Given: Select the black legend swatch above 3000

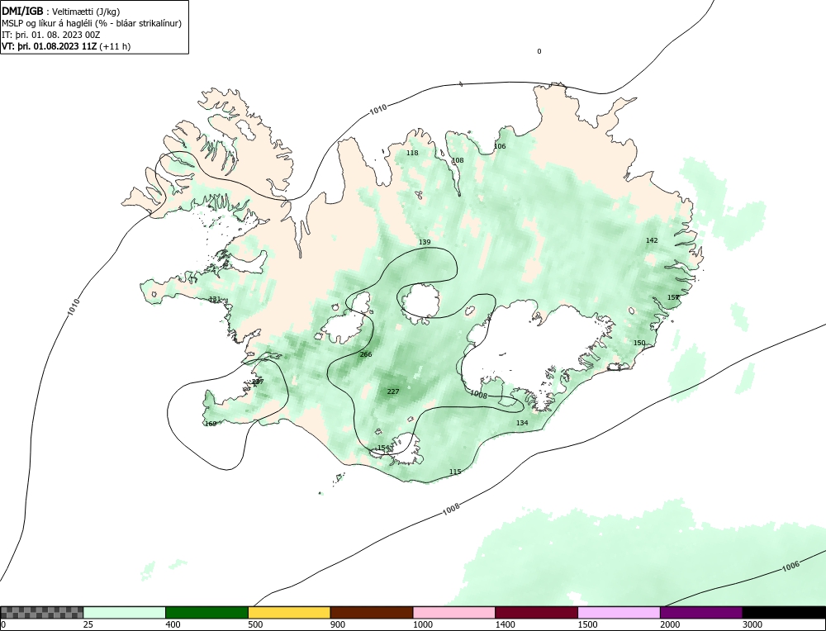Looking at the screenshot, I should [x=784, y=612].
